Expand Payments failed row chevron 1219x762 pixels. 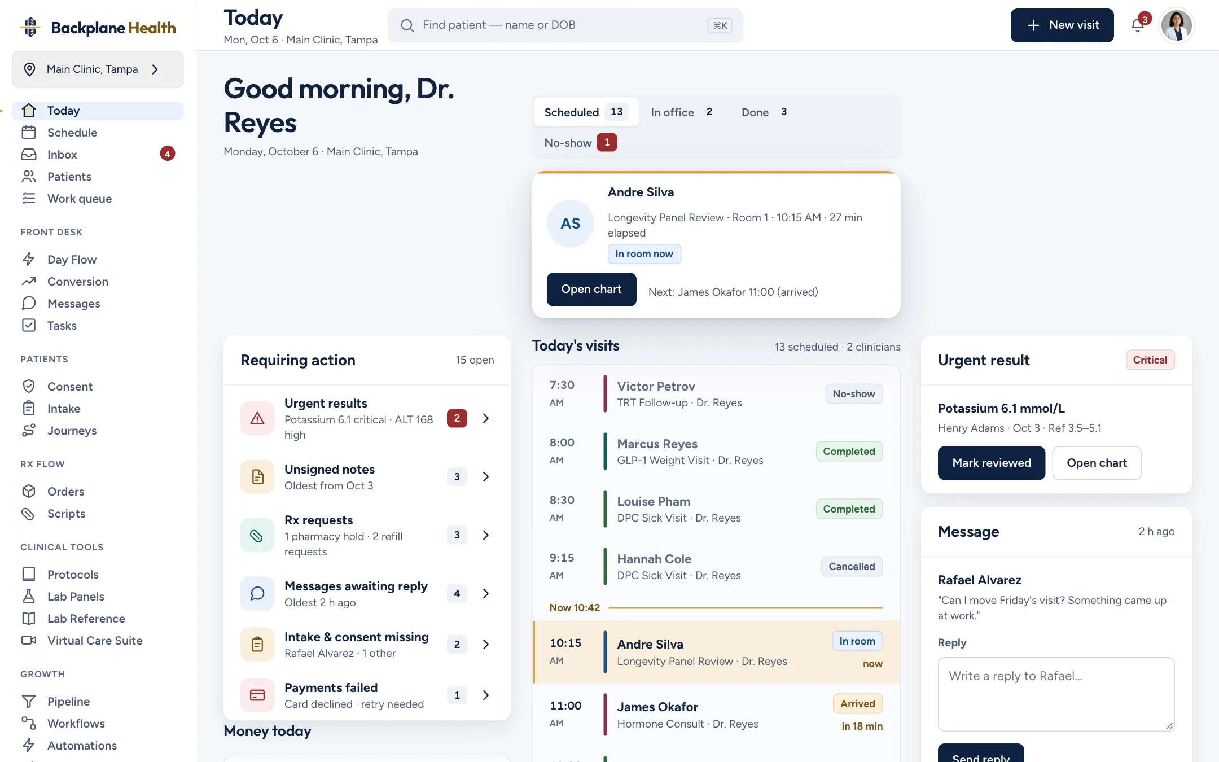(x=486, y=695)
